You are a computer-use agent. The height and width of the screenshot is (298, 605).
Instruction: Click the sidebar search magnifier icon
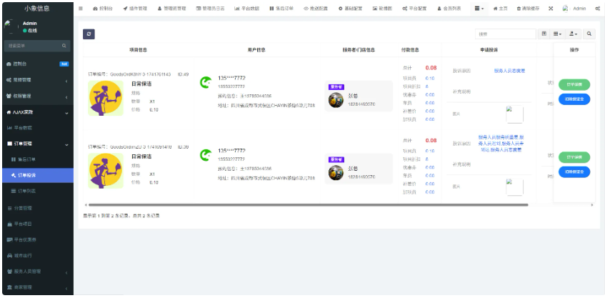[x=64, y=46]
